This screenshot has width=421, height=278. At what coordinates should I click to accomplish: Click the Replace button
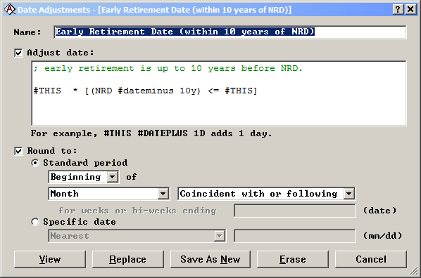click(128, 259)
